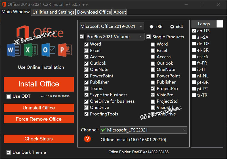Screen dimensions: 227x159
Task: Uncheck Publisher in the ProPlus suite list
Action: point(86,82)
